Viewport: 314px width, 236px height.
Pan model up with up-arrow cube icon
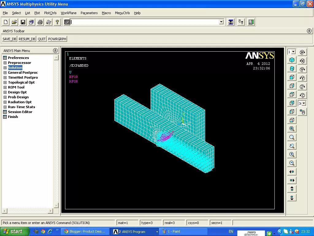292,189
